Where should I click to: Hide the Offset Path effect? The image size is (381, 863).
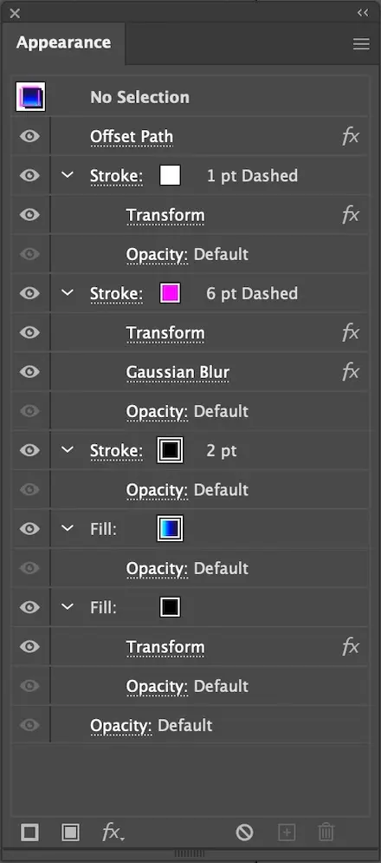click(x=29, y=136)
